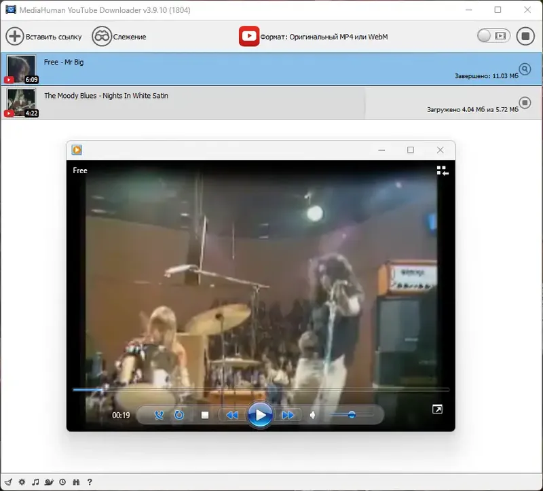This screenshot has width=543, height=491.
Task: Open help via the question mark icon
Action: tap(90, 482)
